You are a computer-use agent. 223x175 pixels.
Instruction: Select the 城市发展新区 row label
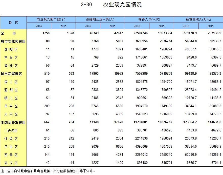(12, 74)
